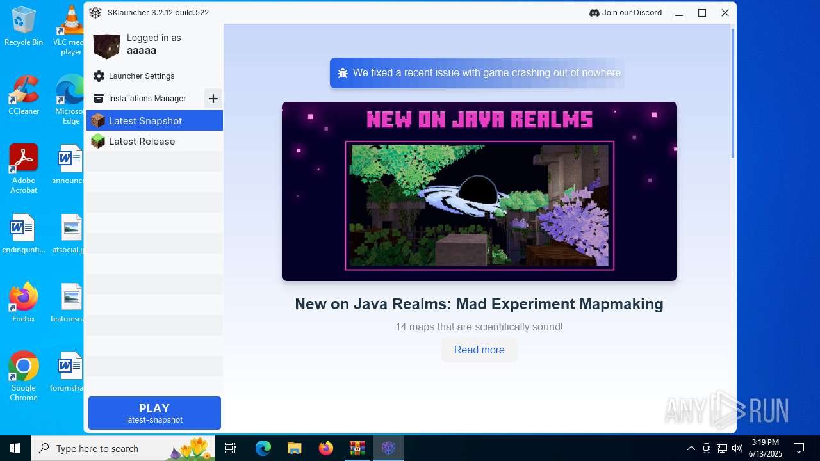Screen dimensions: 820x461
Task: Open the Recycle Bin desktop icon
Action: click(24, 27)
